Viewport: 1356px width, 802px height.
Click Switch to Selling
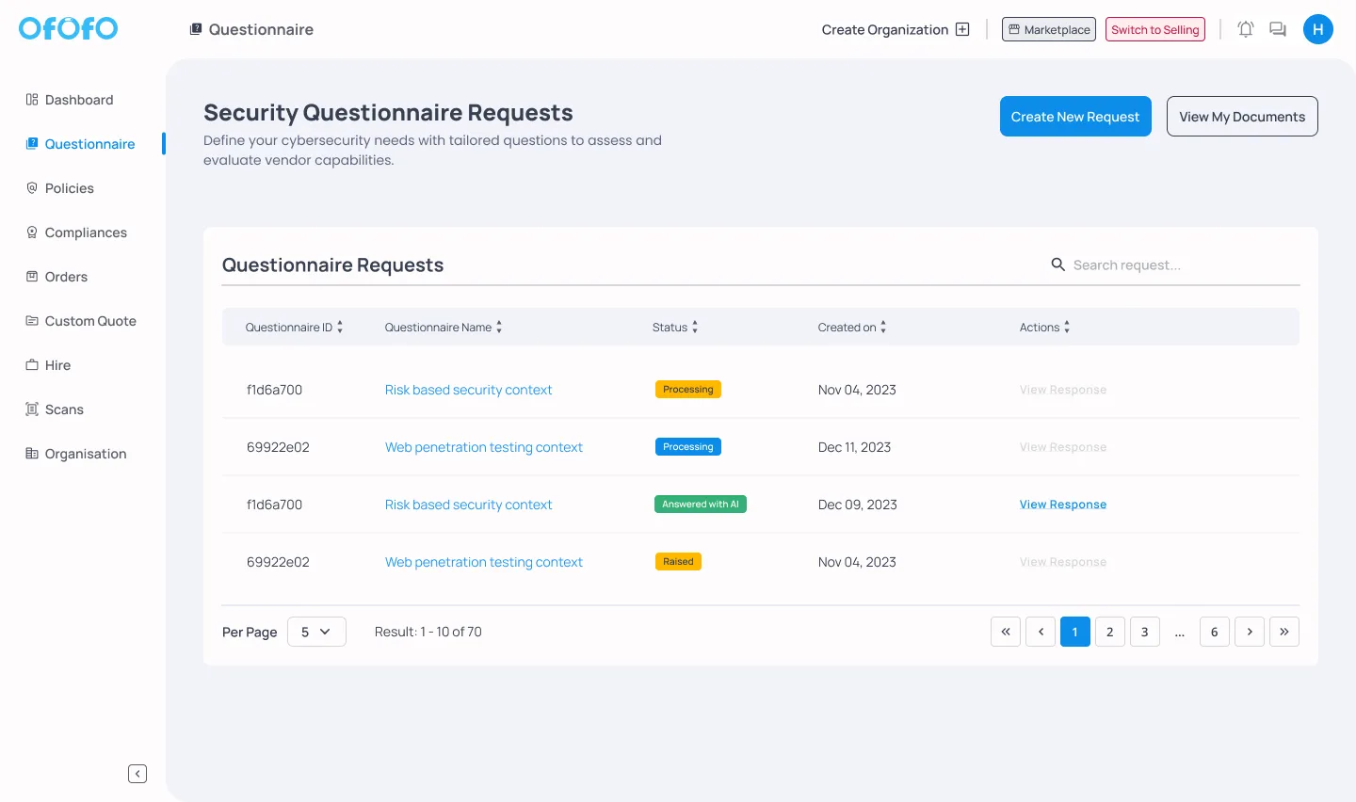1155,29
